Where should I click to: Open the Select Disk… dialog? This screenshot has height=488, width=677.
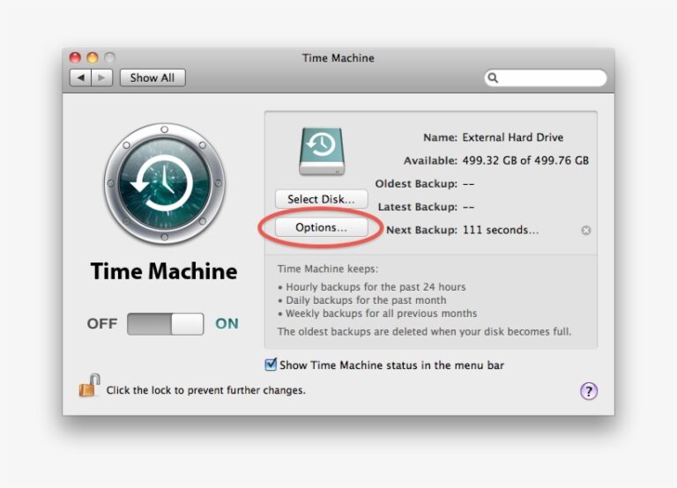(321, 199)
